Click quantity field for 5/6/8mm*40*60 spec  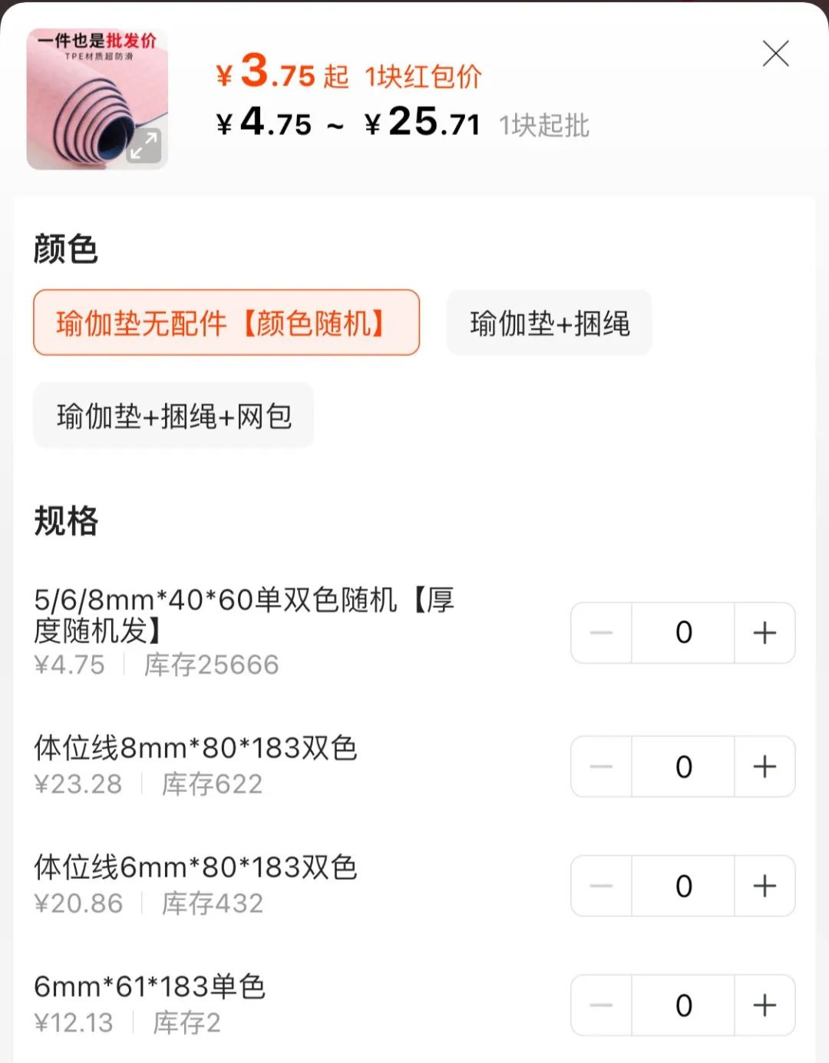(683, 633)
